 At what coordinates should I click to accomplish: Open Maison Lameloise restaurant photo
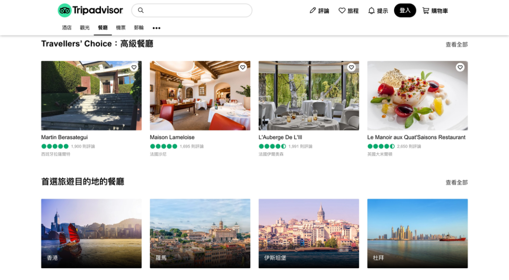[200, 96]
